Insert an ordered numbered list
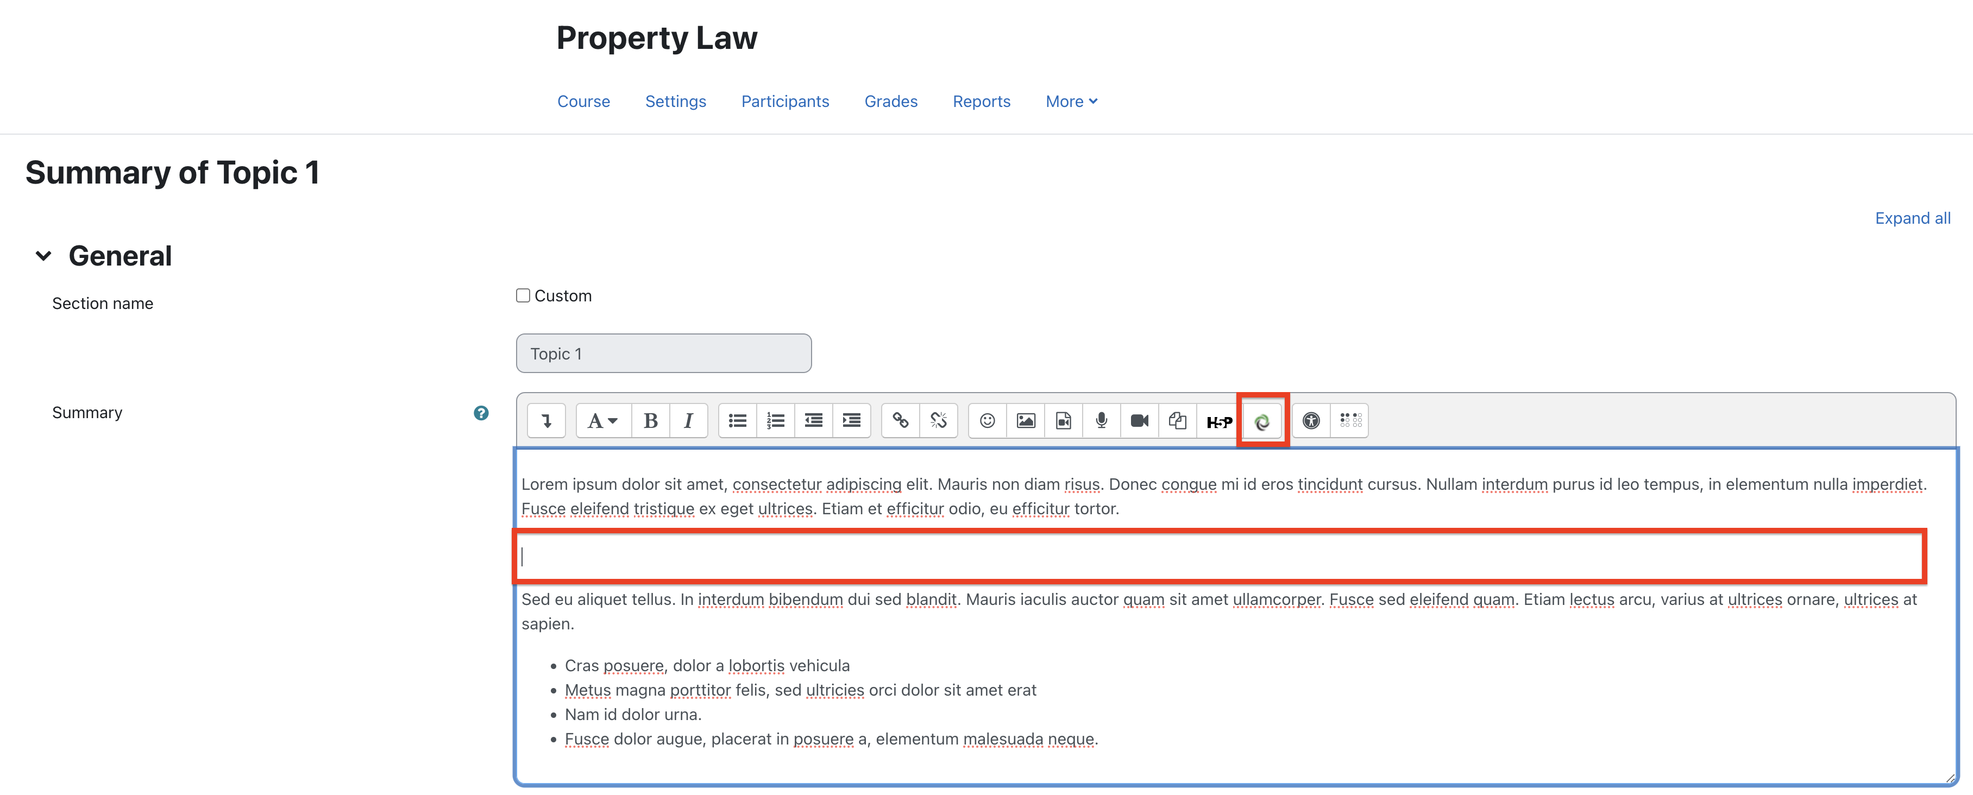 pyautogui.click(x=775, y=420)
